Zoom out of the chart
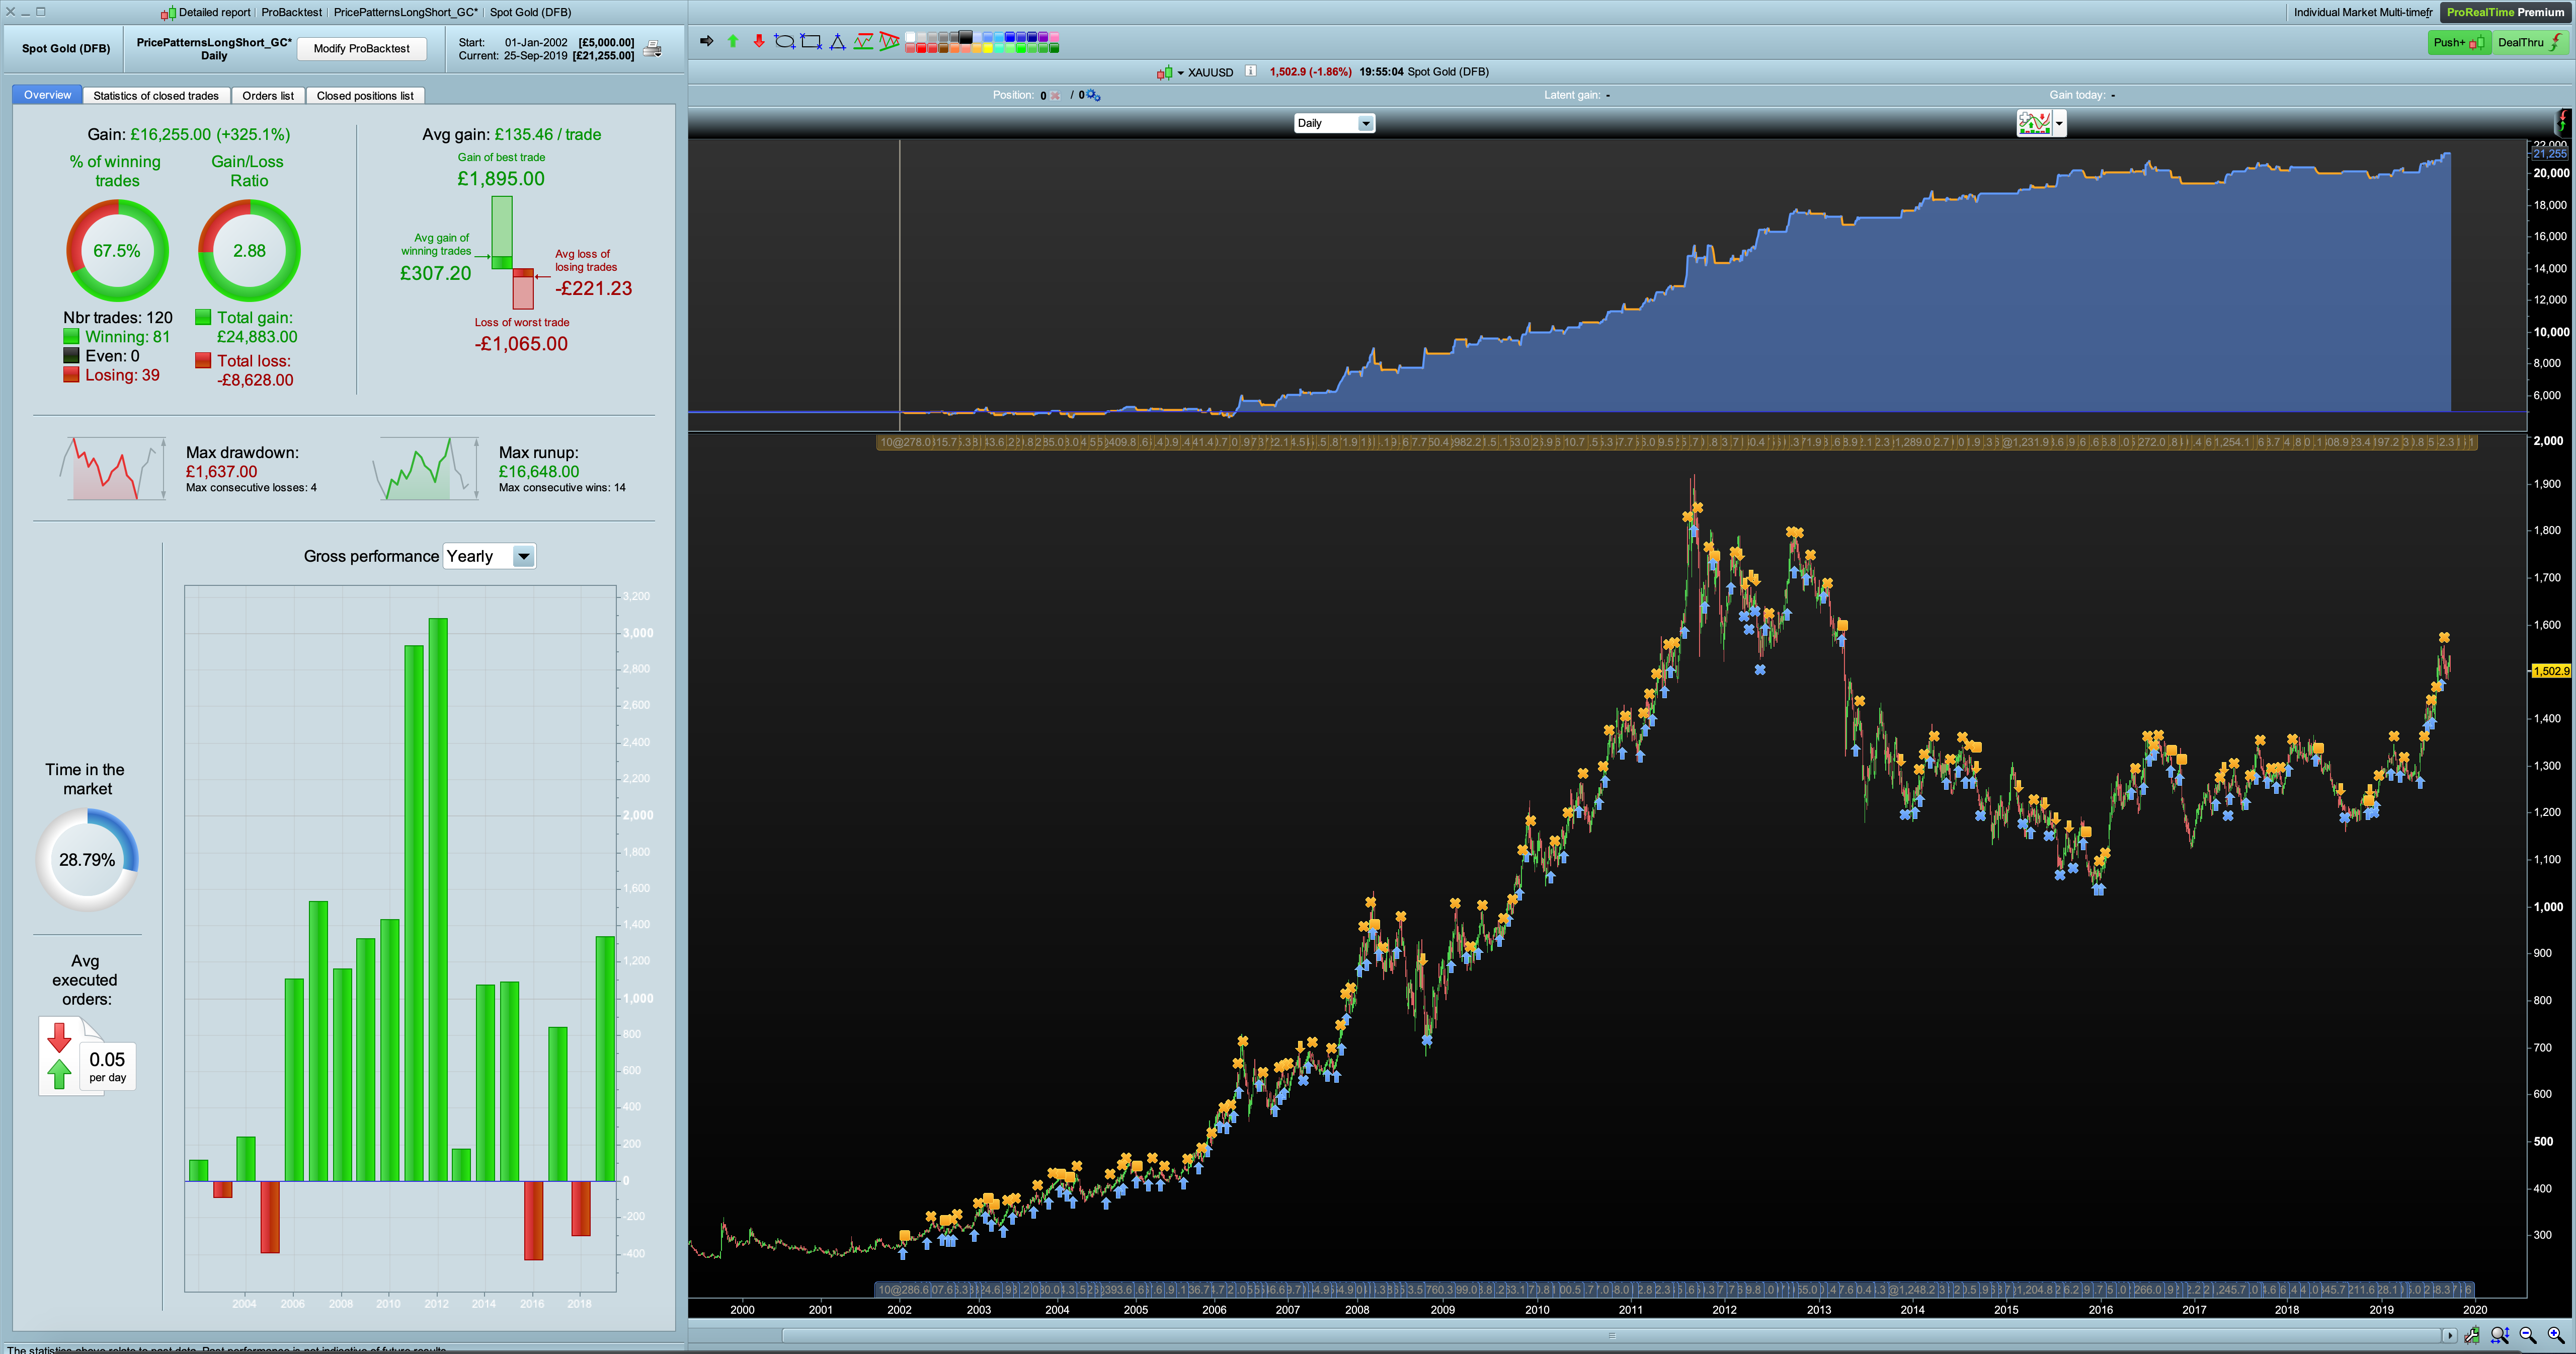Image resolution: width=2576 pixels, height=1354 pixels. point(2528,1335)
